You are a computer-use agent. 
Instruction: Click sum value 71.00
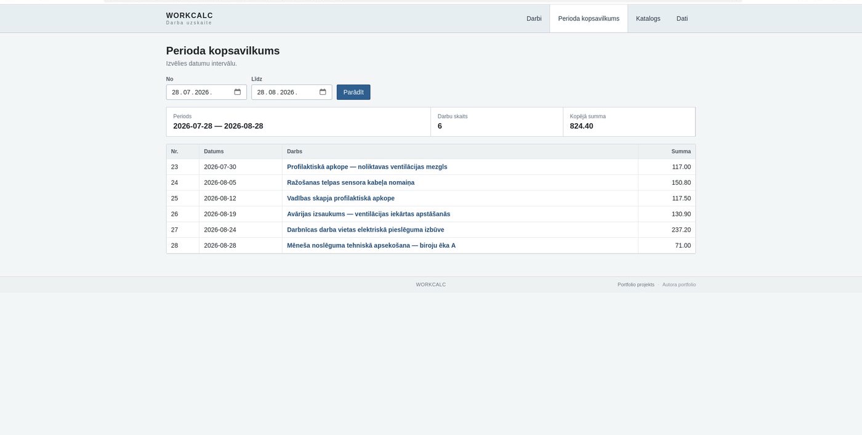coord(683,245)
